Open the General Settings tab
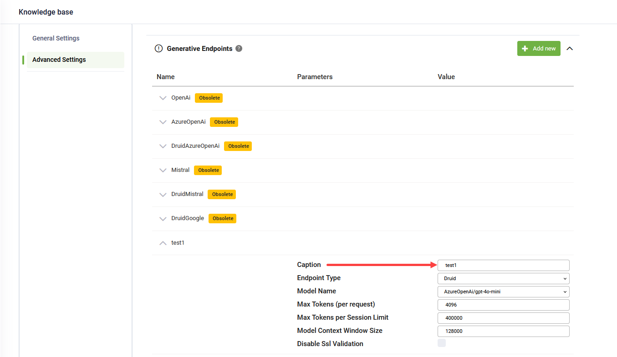This screenshot has width=617, height=357. pos(56,38)
